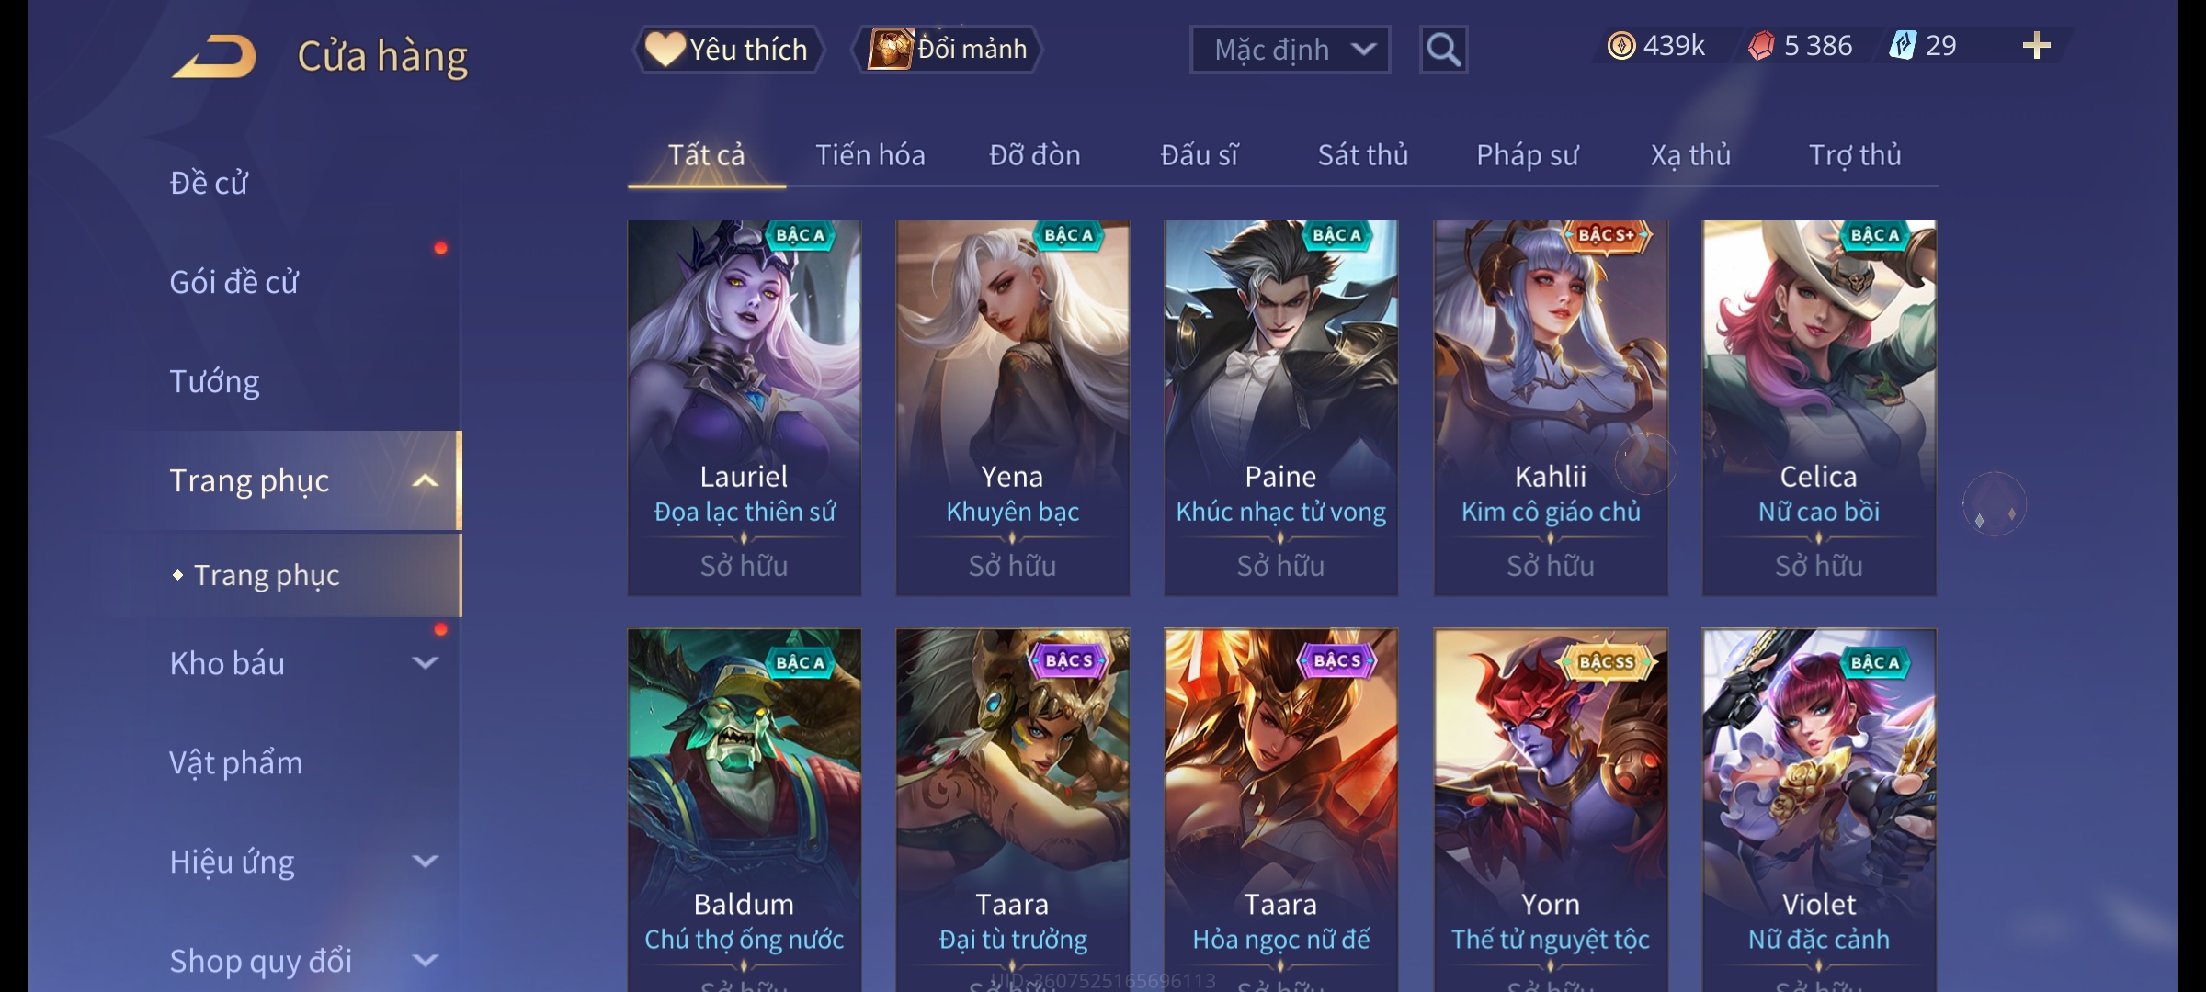Tap the red ruby icon showing 5 386
The height and width of the screenshot is (992, 2206).
(x=1761, y=46)
